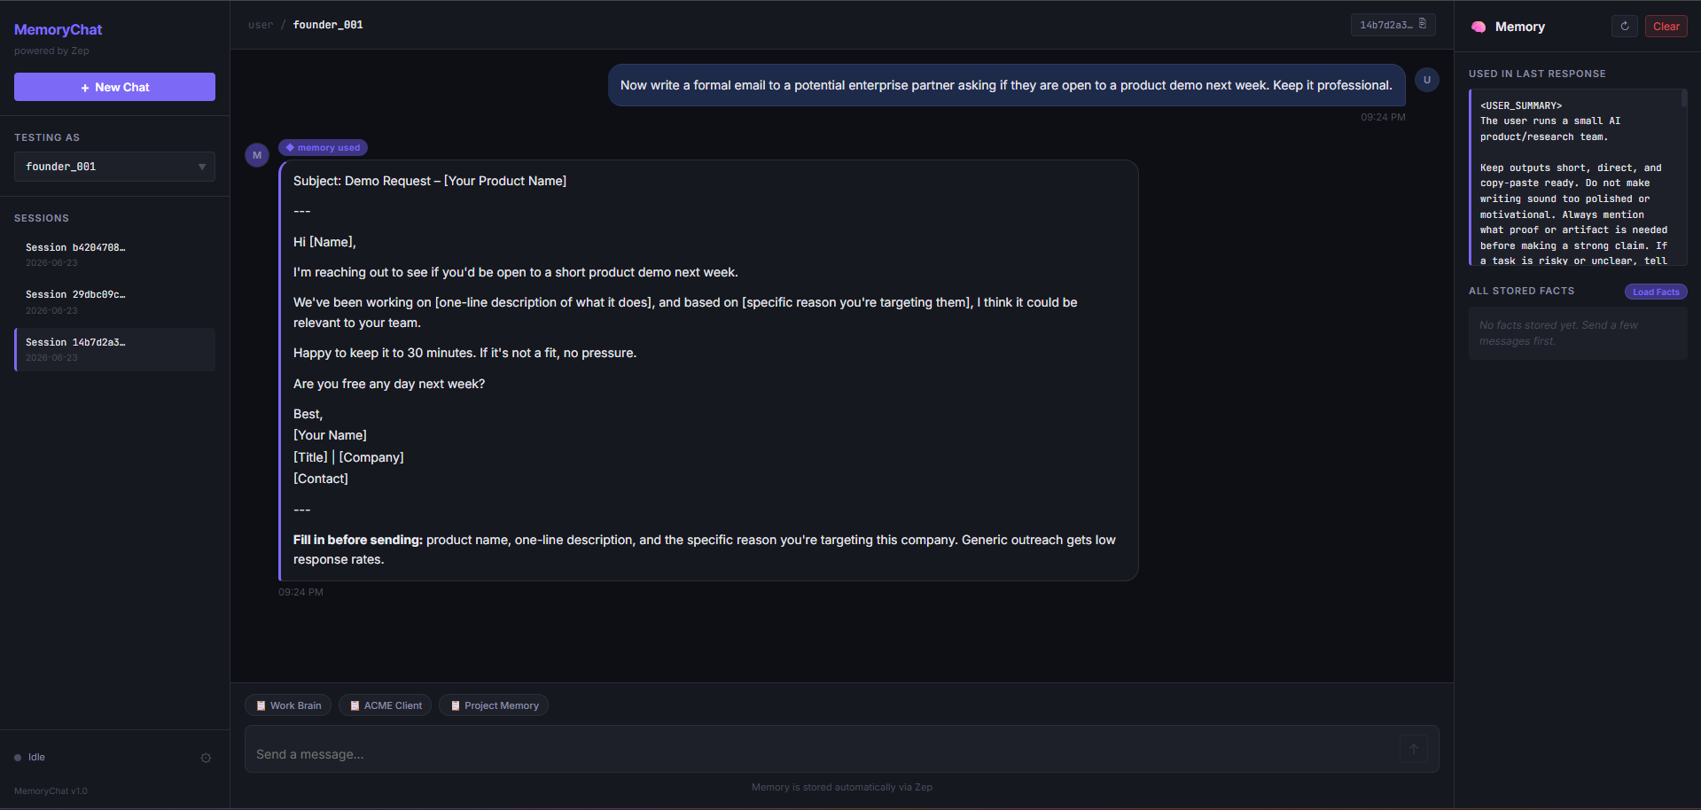
Task: Select the Work Brain preset chip
Action: (288, 705)
